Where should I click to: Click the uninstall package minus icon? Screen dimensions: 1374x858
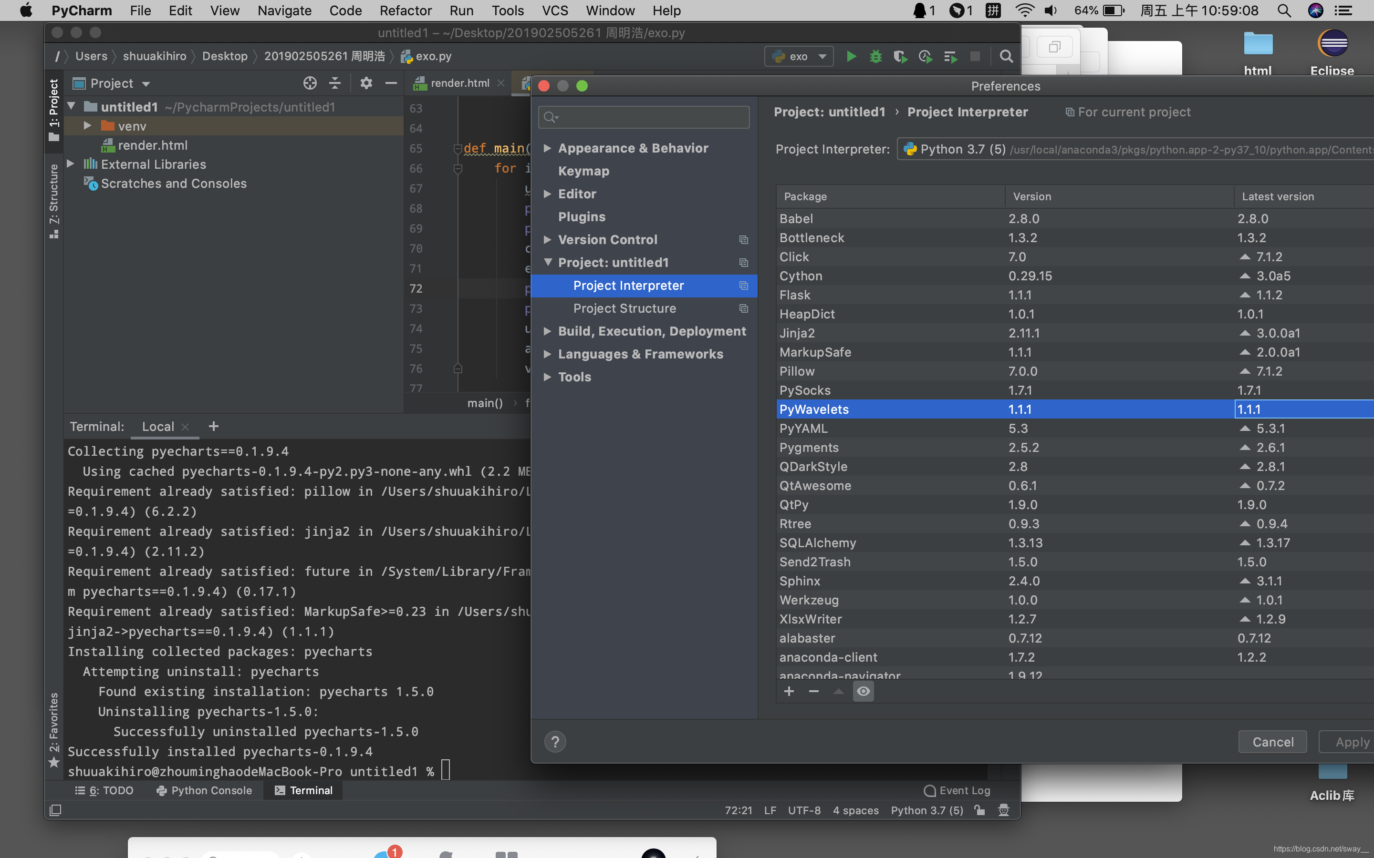pos(813,691)
